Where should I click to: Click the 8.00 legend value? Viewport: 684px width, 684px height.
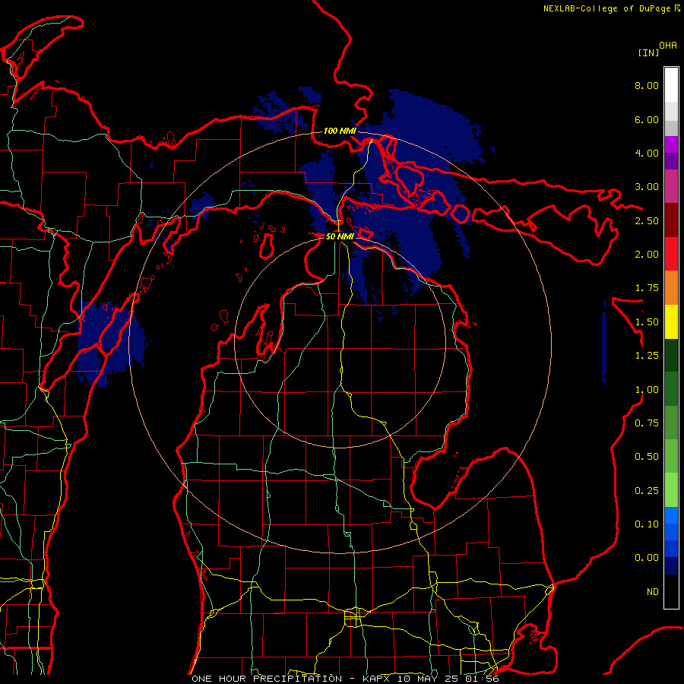pyautogui.click(x=647, y=85)
